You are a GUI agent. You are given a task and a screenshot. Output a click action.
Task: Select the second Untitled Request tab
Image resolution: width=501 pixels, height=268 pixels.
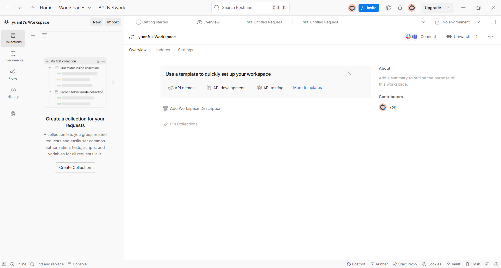tap(320, 22)
